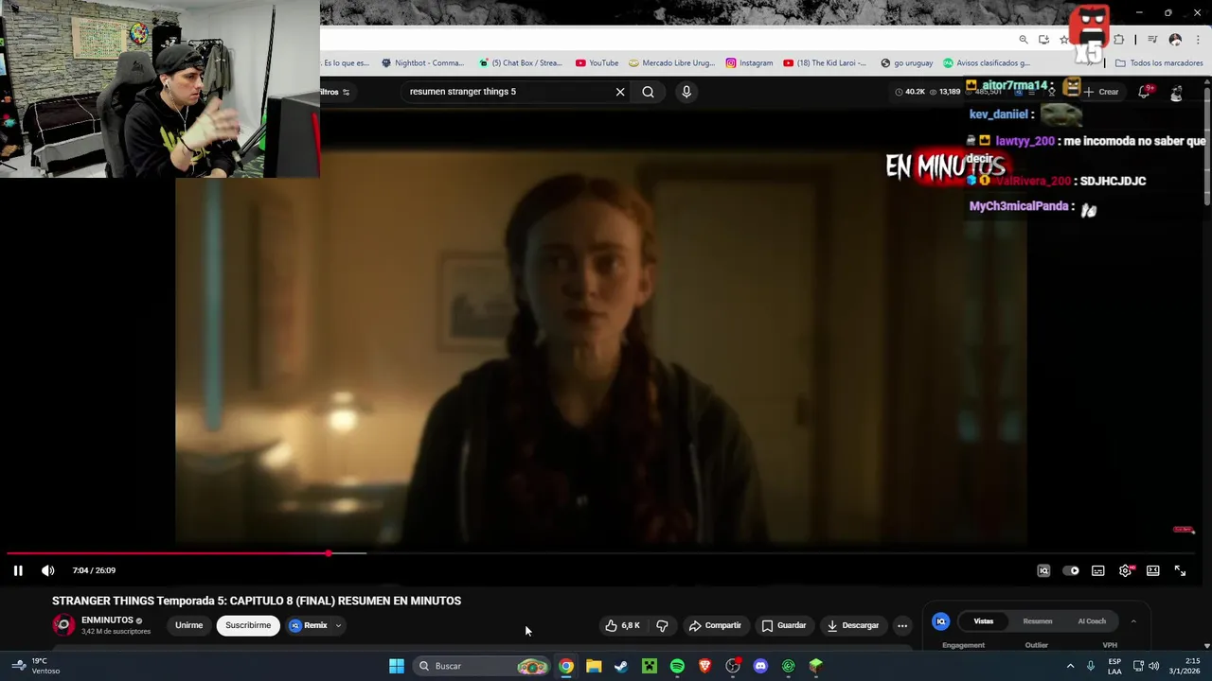The width and height of the screenshot is (1212, 681).
Task: Open the 'go uruguay' bookmark
Action: point(906,63)
